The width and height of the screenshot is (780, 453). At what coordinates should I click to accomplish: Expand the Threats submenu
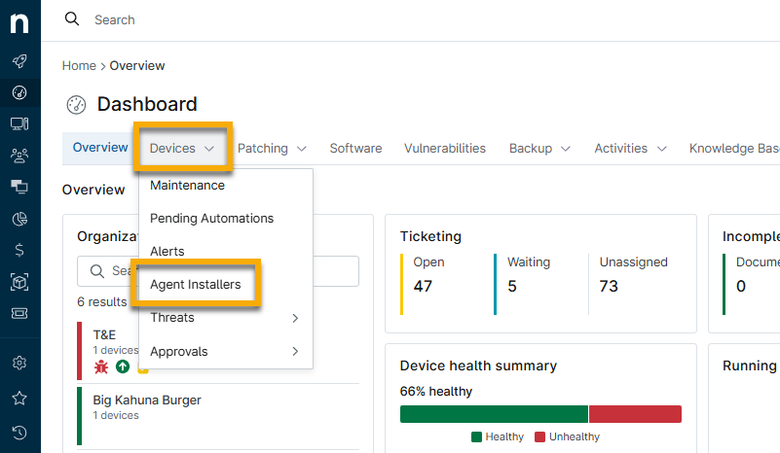[x=226, y=318]
